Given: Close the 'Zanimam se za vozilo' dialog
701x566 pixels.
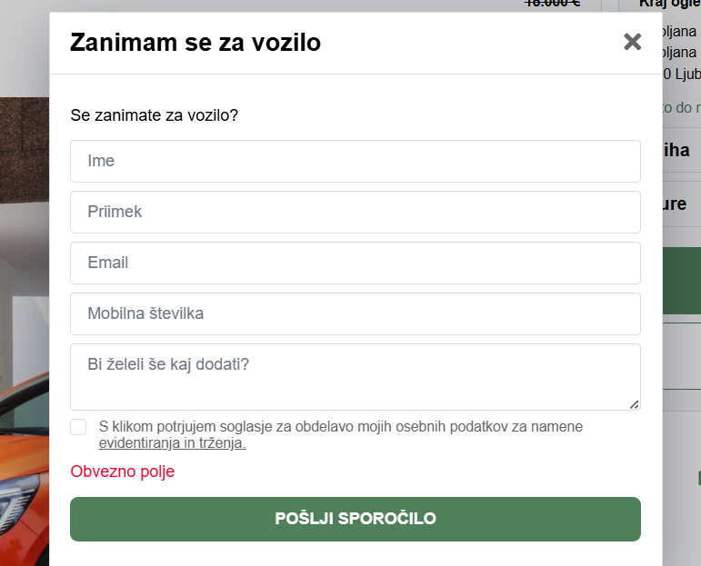Looking at the screenshot, I should tap(632, 42).
